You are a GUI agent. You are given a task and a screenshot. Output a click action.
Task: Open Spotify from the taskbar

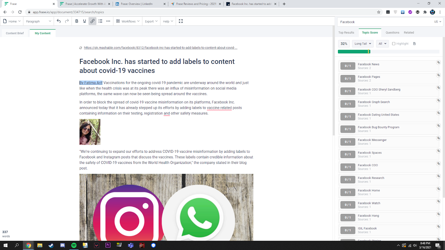coord(74,245)
